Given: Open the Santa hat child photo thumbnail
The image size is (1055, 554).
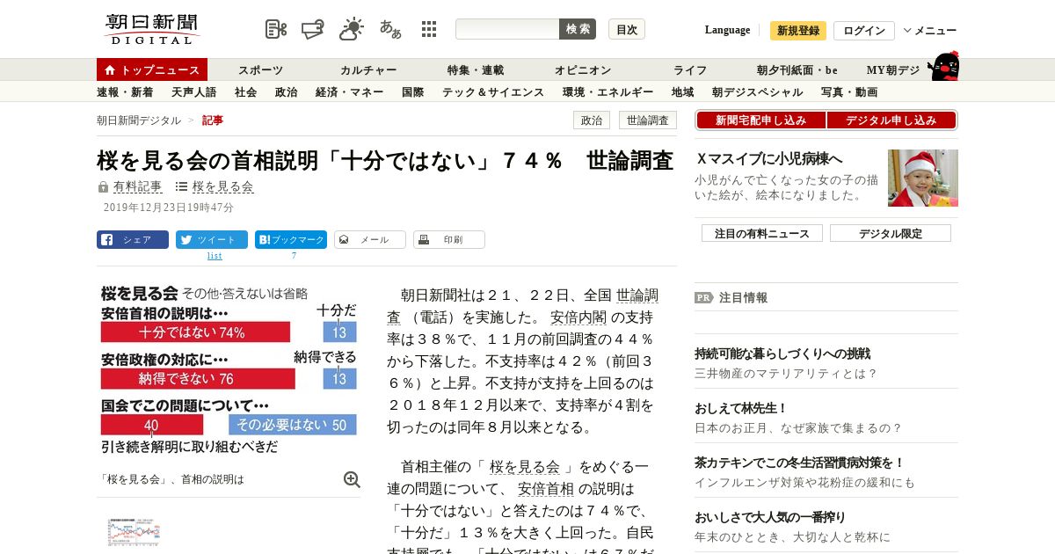Looking at the screenshot, I should [x=923, y=178].
